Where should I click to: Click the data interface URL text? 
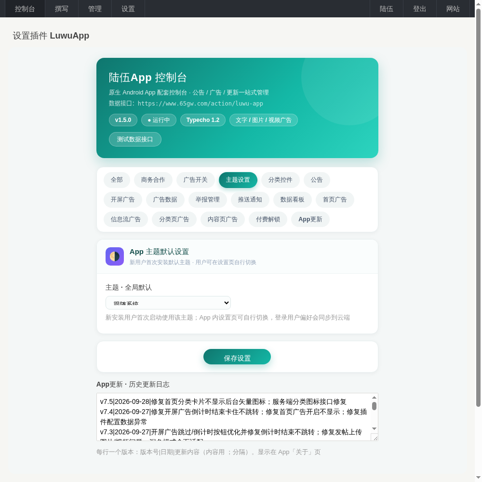click(200, 103)
